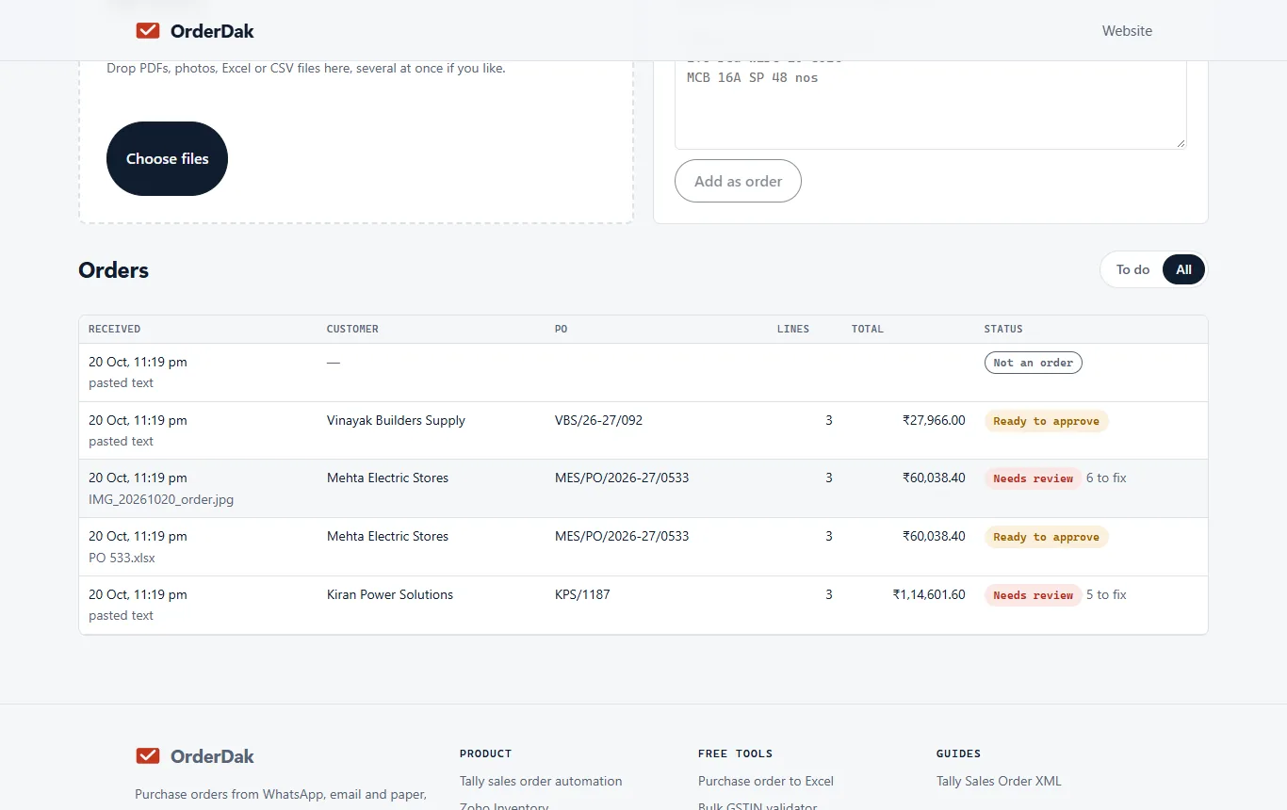Screen dimensions: 1287x810
Task: Click the 5 to fix note
Action: (x=1106, y=594)
